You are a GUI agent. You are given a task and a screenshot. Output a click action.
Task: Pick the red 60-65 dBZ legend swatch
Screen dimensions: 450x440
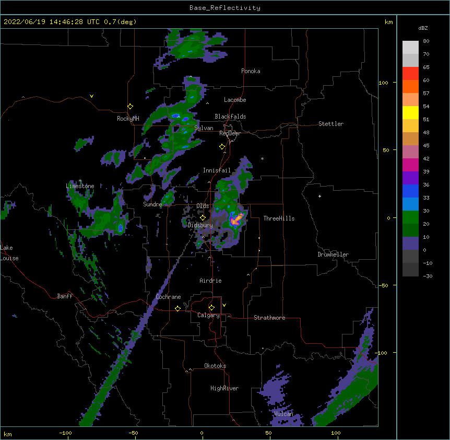pyautogui.click(x=410, y=74)
